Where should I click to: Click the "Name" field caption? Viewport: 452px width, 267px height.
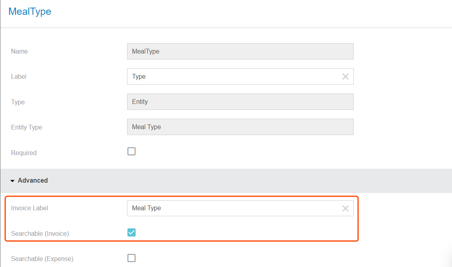(x=20, y=52)
